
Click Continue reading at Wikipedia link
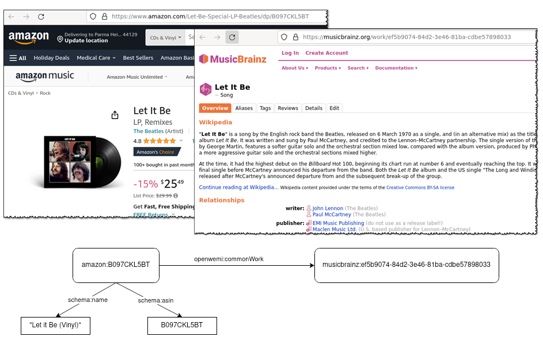(238, 188)
